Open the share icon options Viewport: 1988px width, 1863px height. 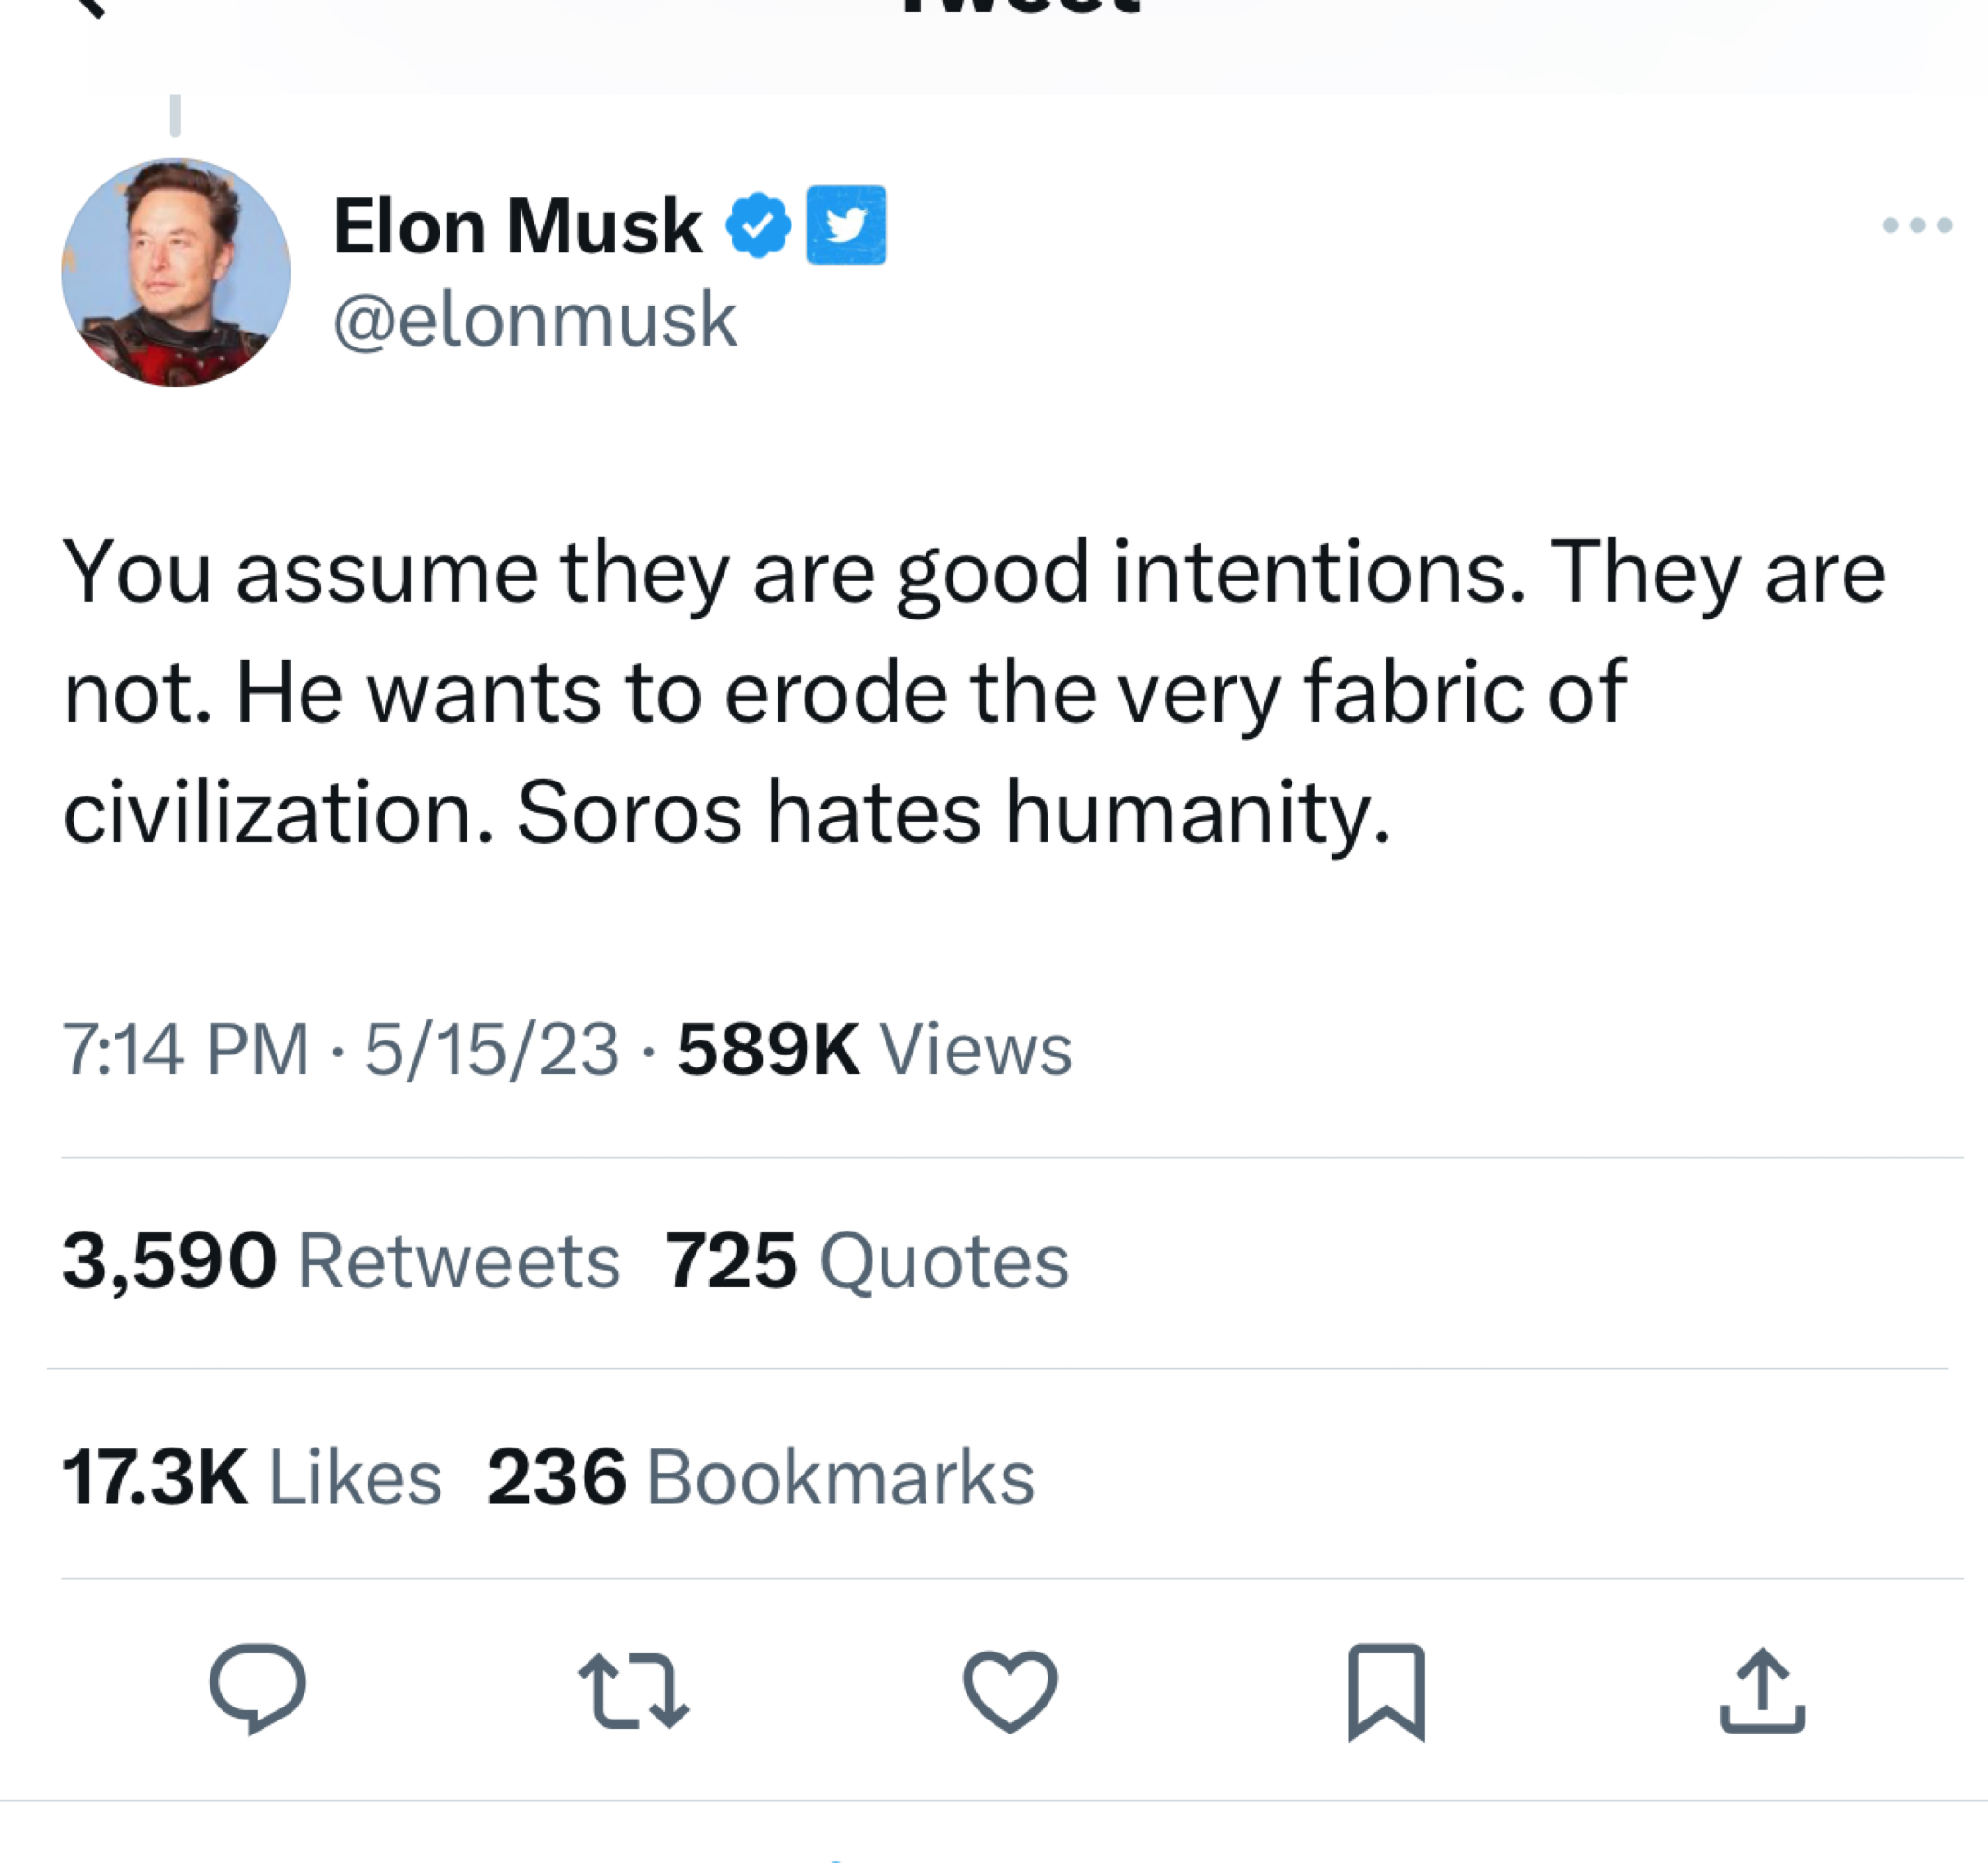tap(1762, 1691)
